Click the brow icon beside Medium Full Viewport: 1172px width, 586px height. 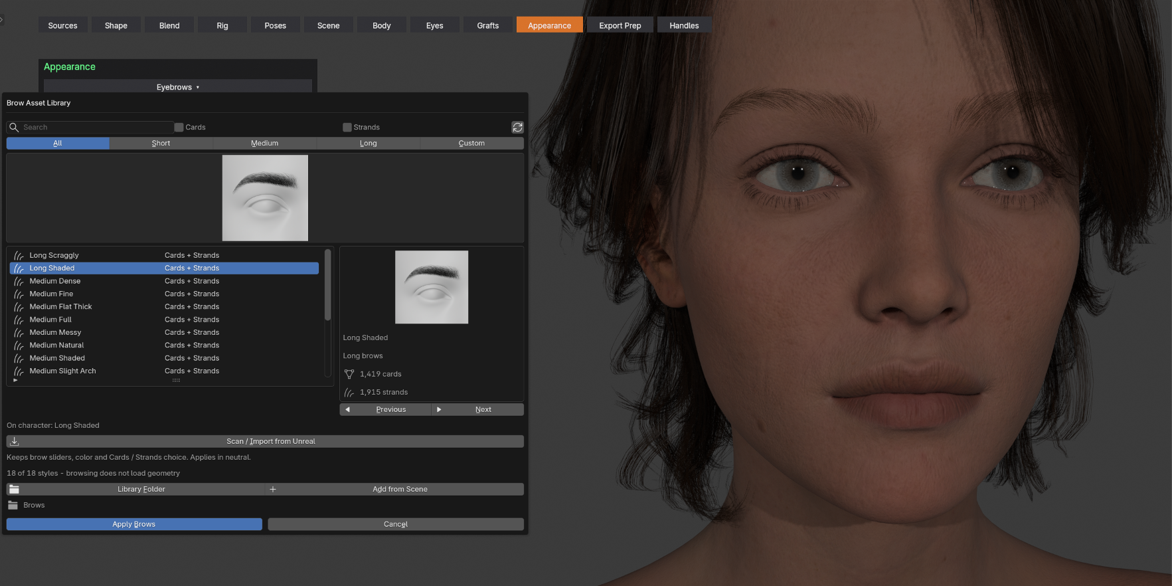click(19, 320)
